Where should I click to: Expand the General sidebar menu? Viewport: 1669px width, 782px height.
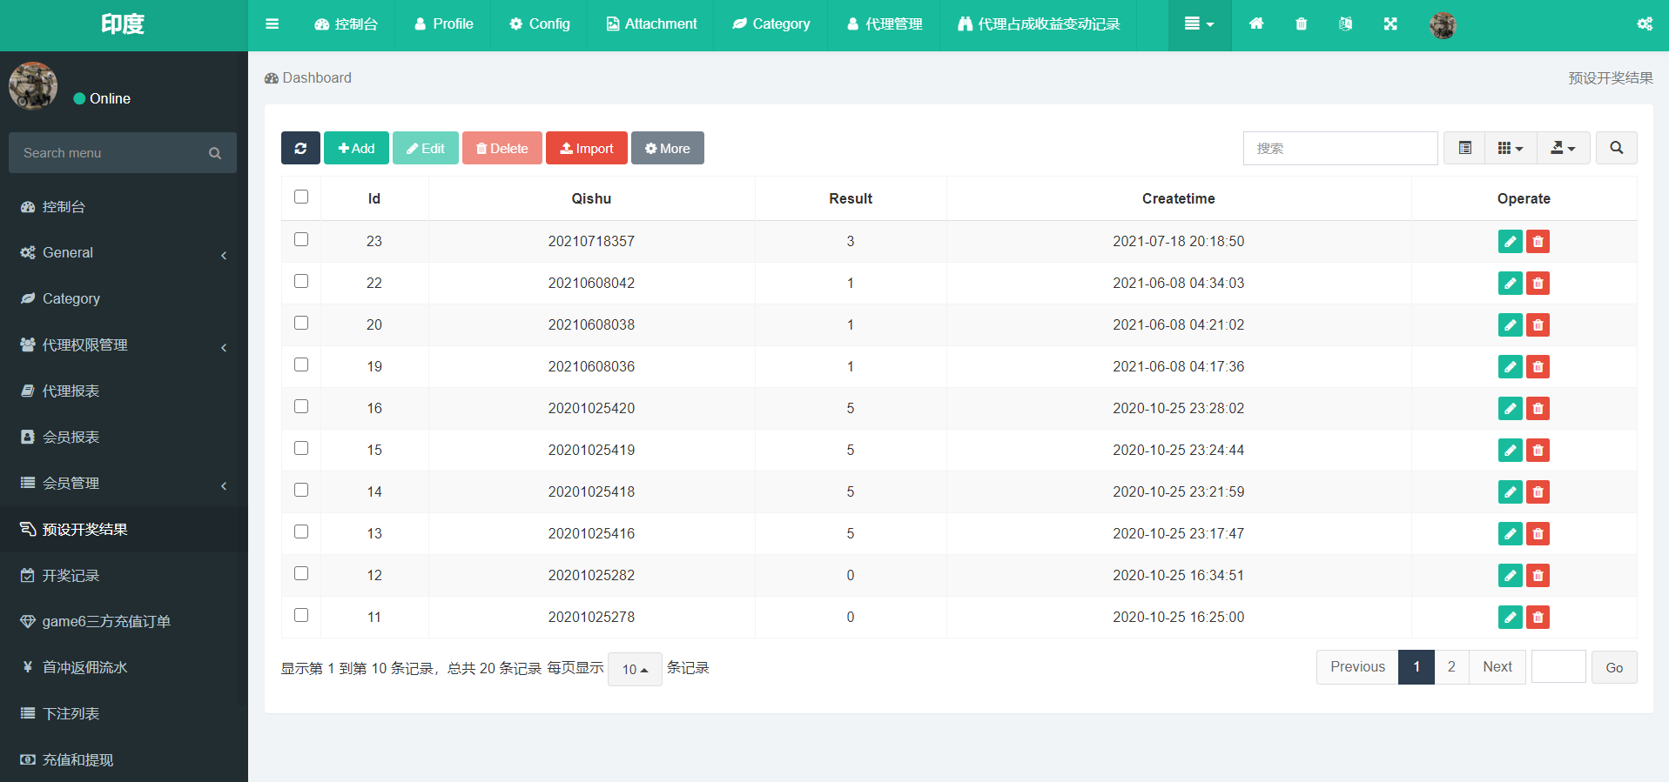[x=122, y=253]
